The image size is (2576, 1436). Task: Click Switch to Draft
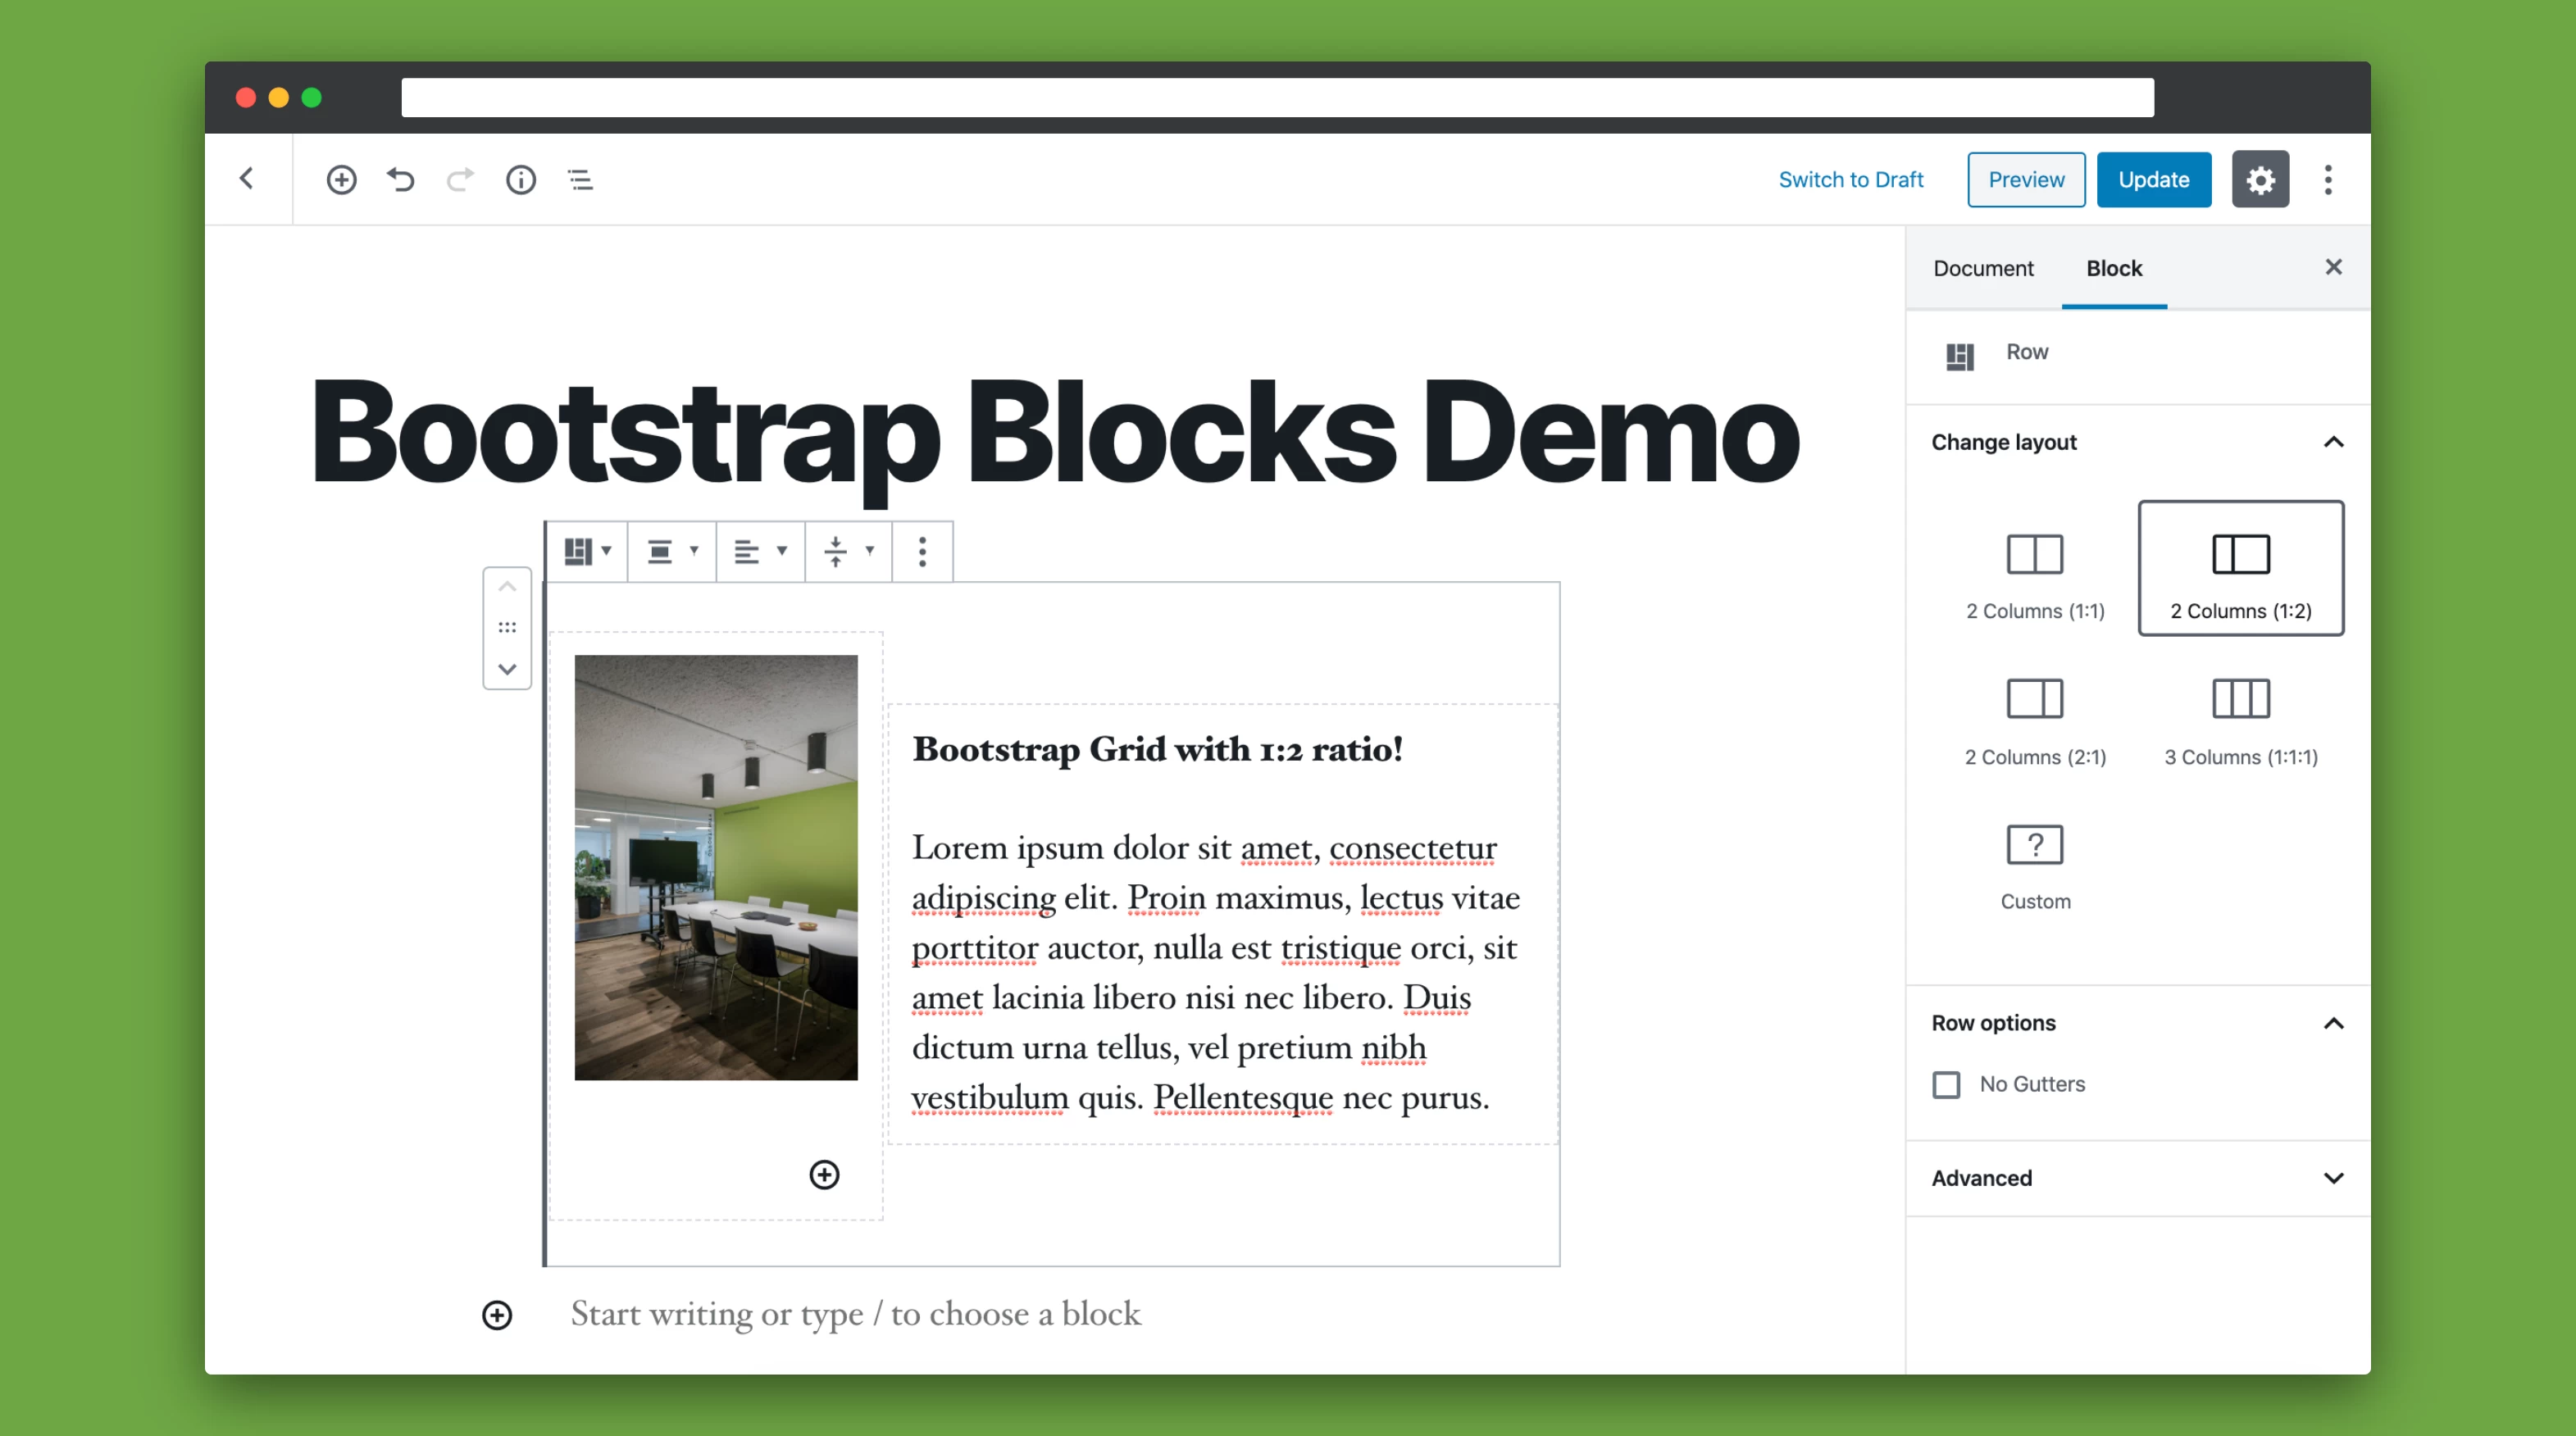click(x=1850, y=180)
